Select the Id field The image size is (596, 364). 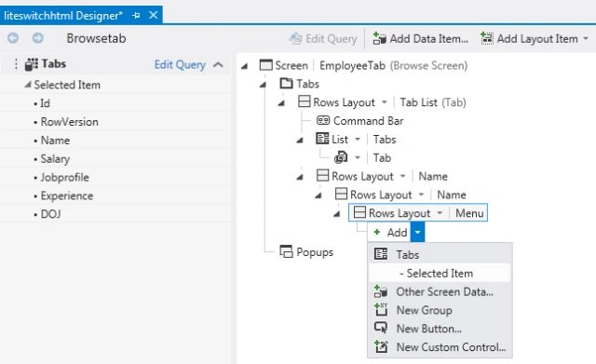click(x=45, y=103)
